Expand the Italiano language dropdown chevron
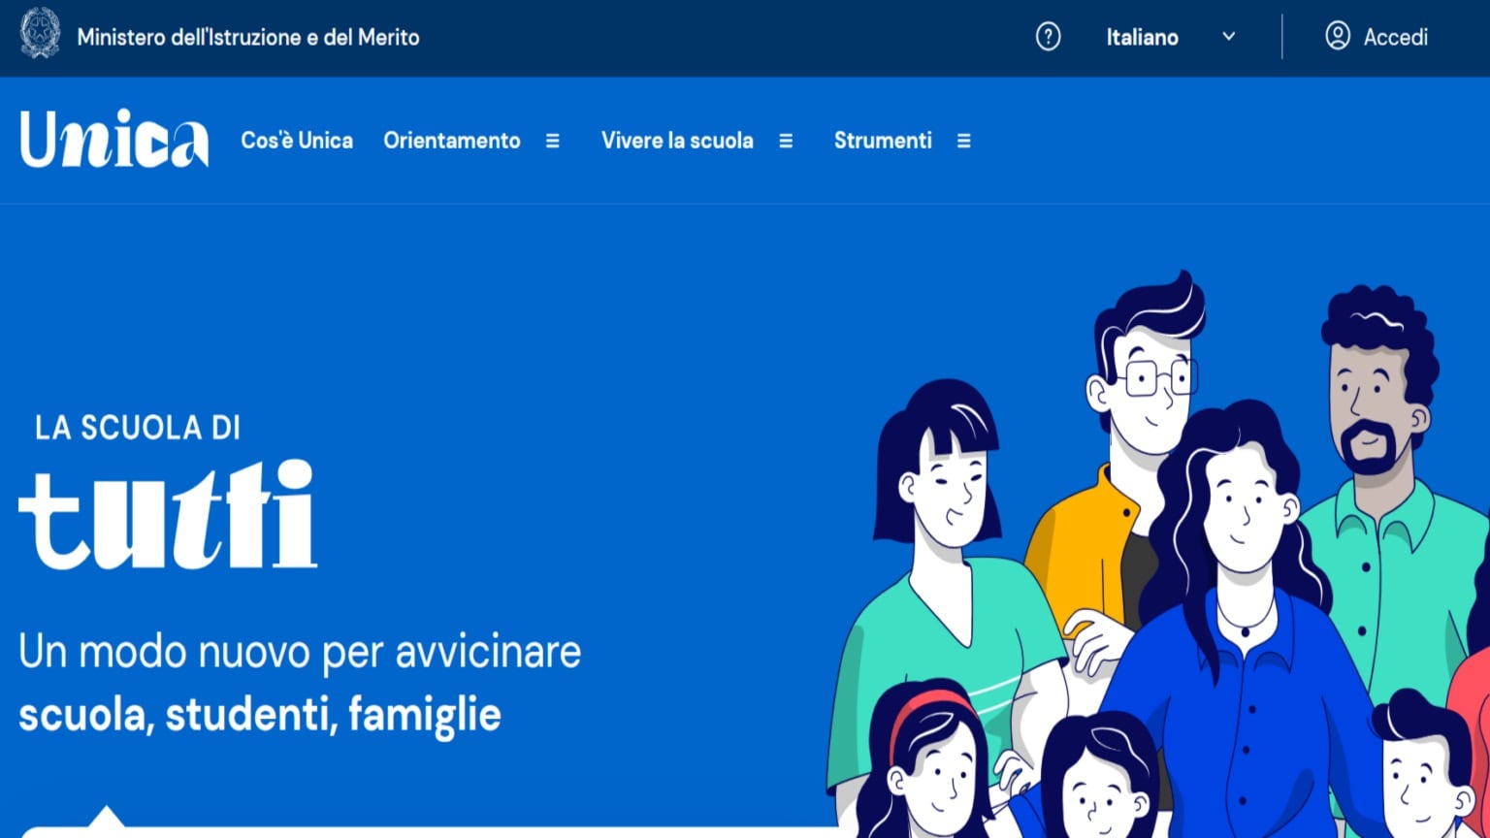The width and height of the screenshot is (1490, 838). tap(1228, 37)
